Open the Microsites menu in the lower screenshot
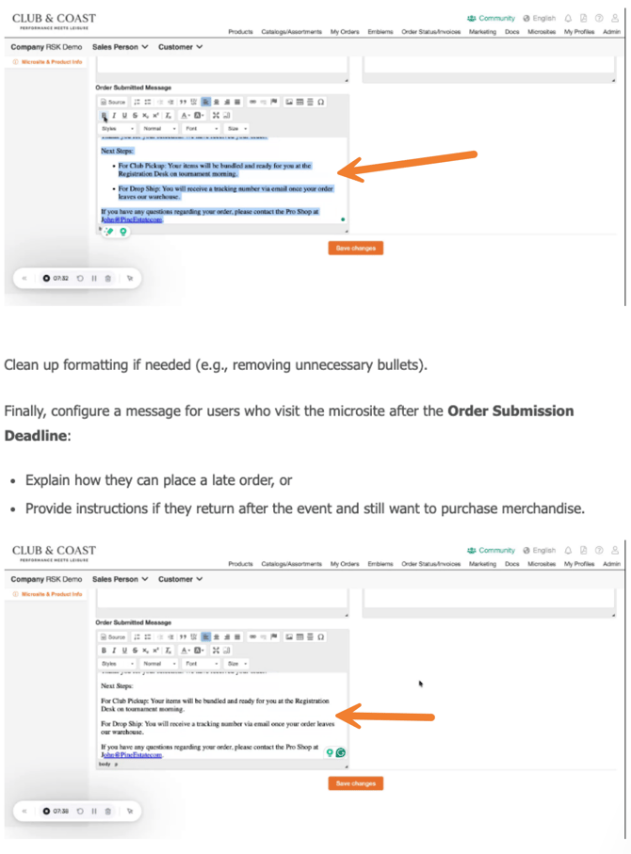Image resolution: width=631 pixels, height=854 pixels. point(542,564)
